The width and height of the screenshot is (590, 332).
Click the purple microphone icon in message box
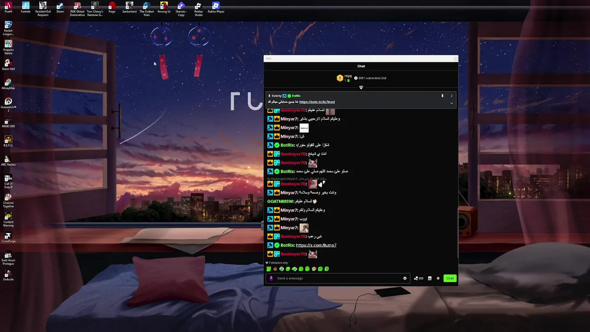tap(271, 278)
